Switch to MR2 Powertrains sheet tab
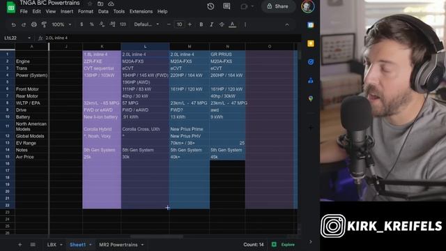The width and height of the screenshot is (446, 251). pos(118,245)
